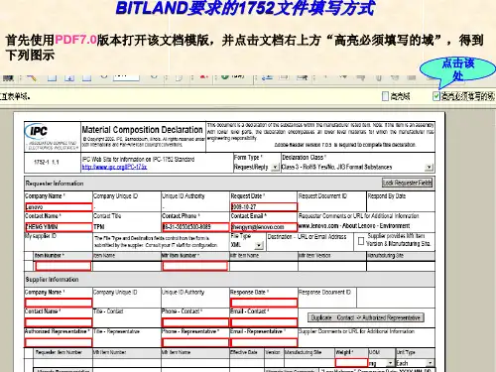Check Supplier provides Mfr Item Version box
The image size is (496, 372).
(x=361, y=241)
